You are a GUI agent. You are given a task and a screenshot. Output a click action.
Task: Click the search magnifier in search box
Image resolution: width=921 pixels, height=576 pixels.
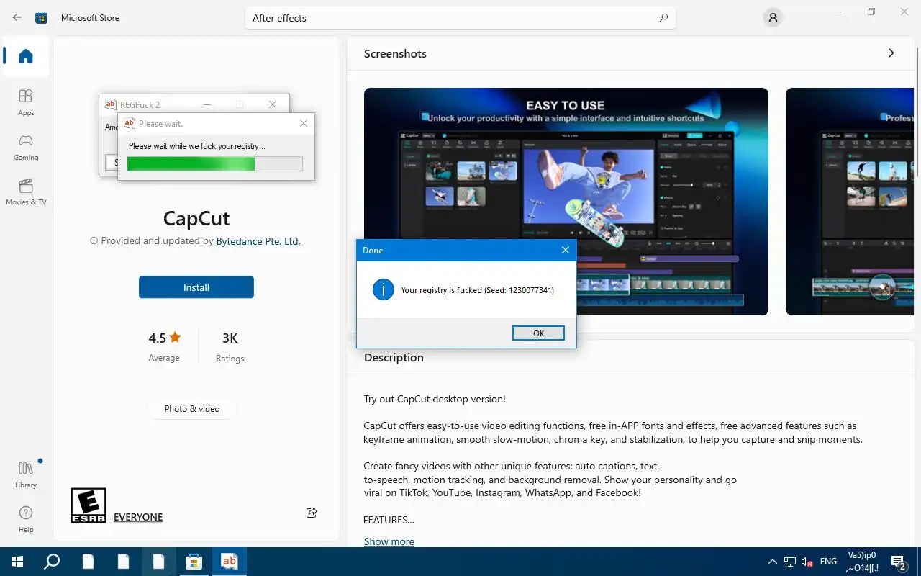tap(663, 18)
